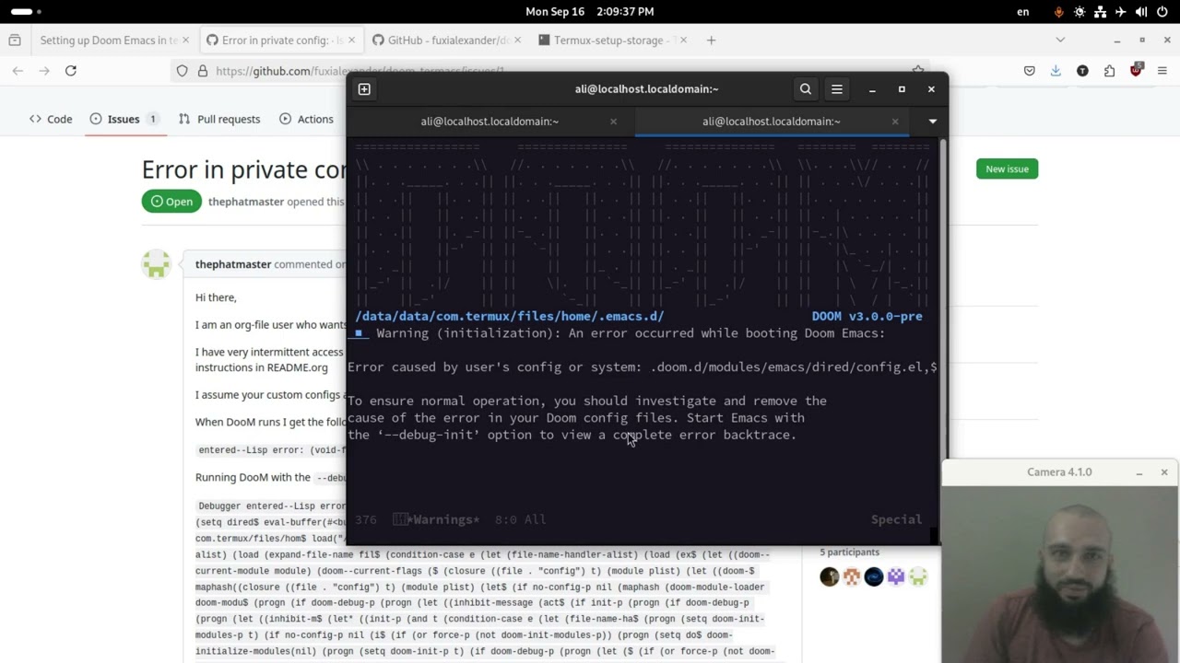
Task: Minimize the Camera 4.1.0 window
Action: (x=1139, y=472)
